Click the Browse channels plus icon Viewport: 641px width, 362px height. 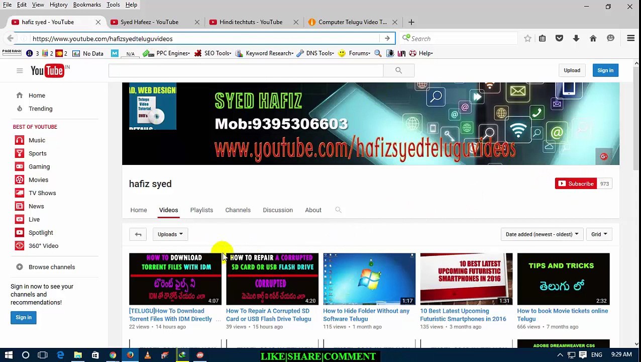[19, 267]
